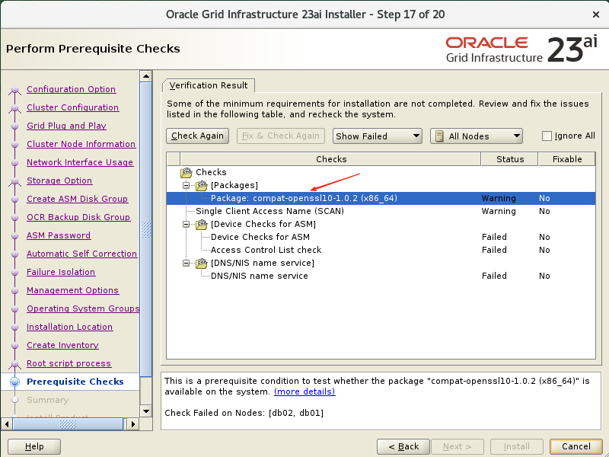Screen dimensions: 609x457
Task: Click the Fixable column header
Action: [566, 159]
